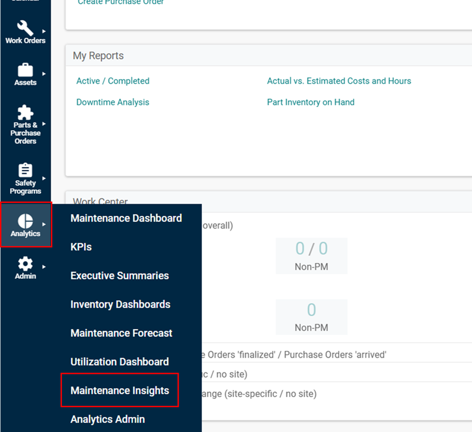Viewport: 472px width, 432px height.
Task: Open KPIs from the Analytics menu
Action: tap(80, 247)
